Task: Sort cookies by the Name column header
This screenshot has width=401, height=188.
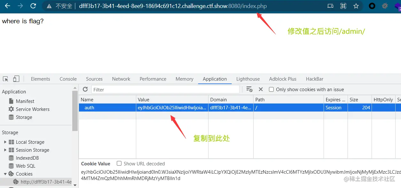Action: (x=107, y=99)
